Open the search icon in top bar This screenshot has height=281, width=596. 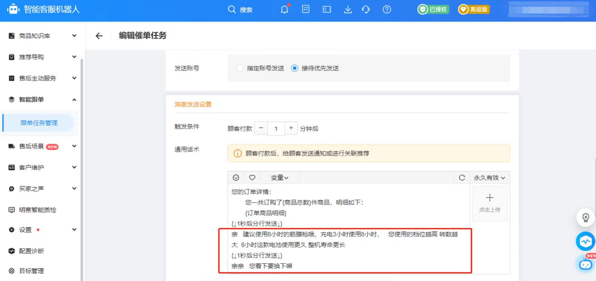[x=232, y=9]
